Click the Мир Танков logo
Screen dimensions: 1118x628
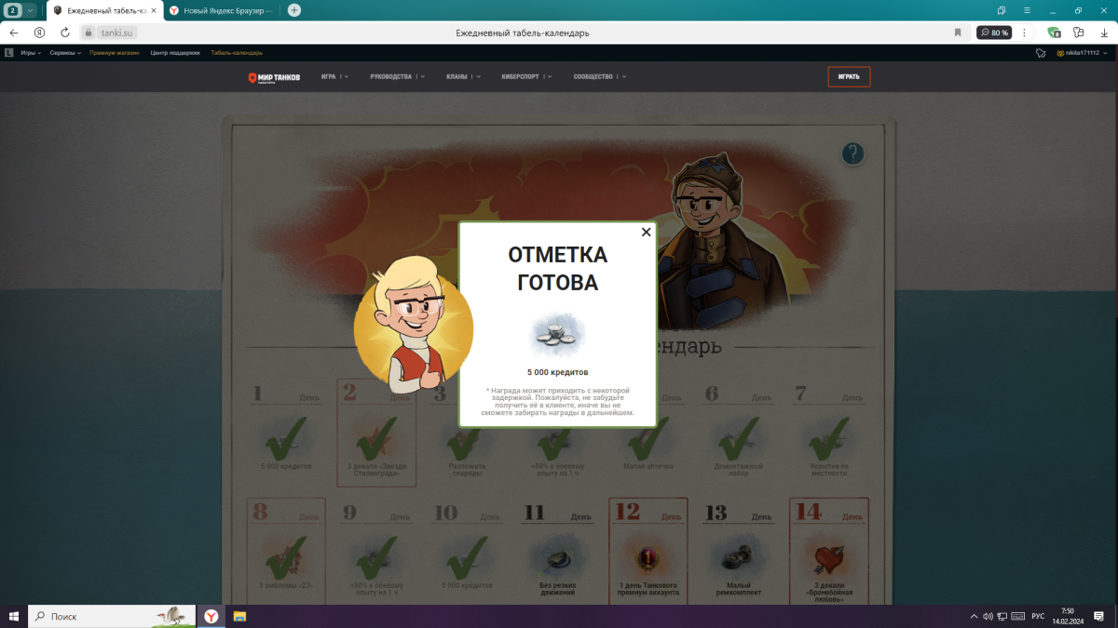[274, 77]
